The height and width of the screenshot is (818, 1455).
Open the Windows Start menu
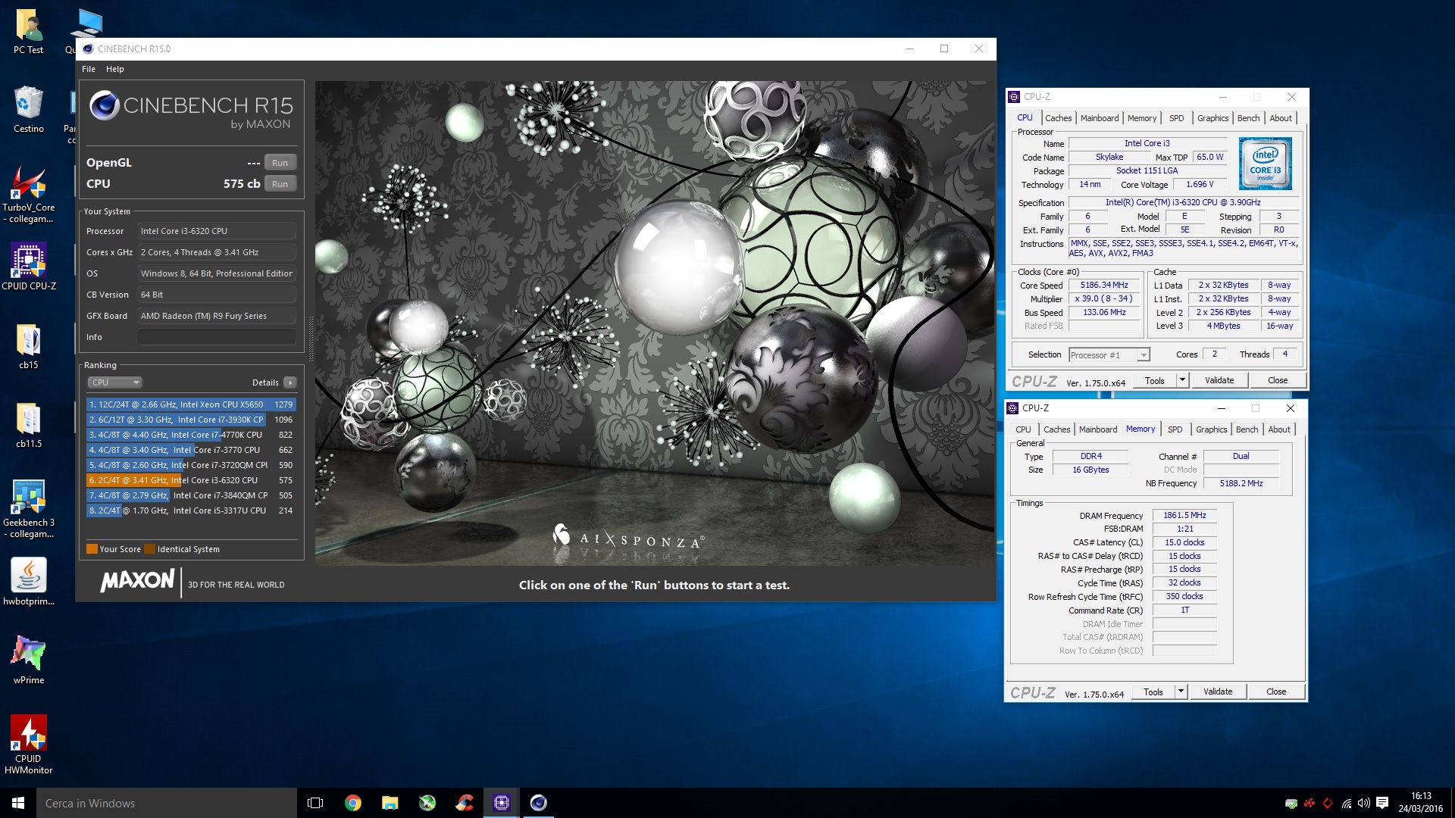coord(18,803)
